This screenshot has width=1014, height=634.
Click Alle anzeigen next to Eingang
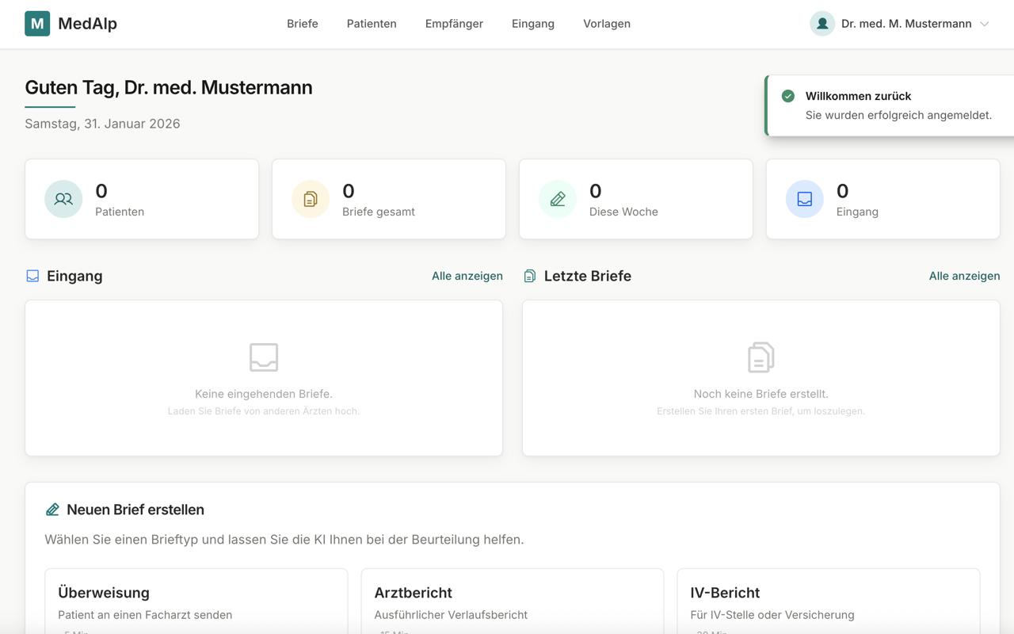tap(467, 275)
